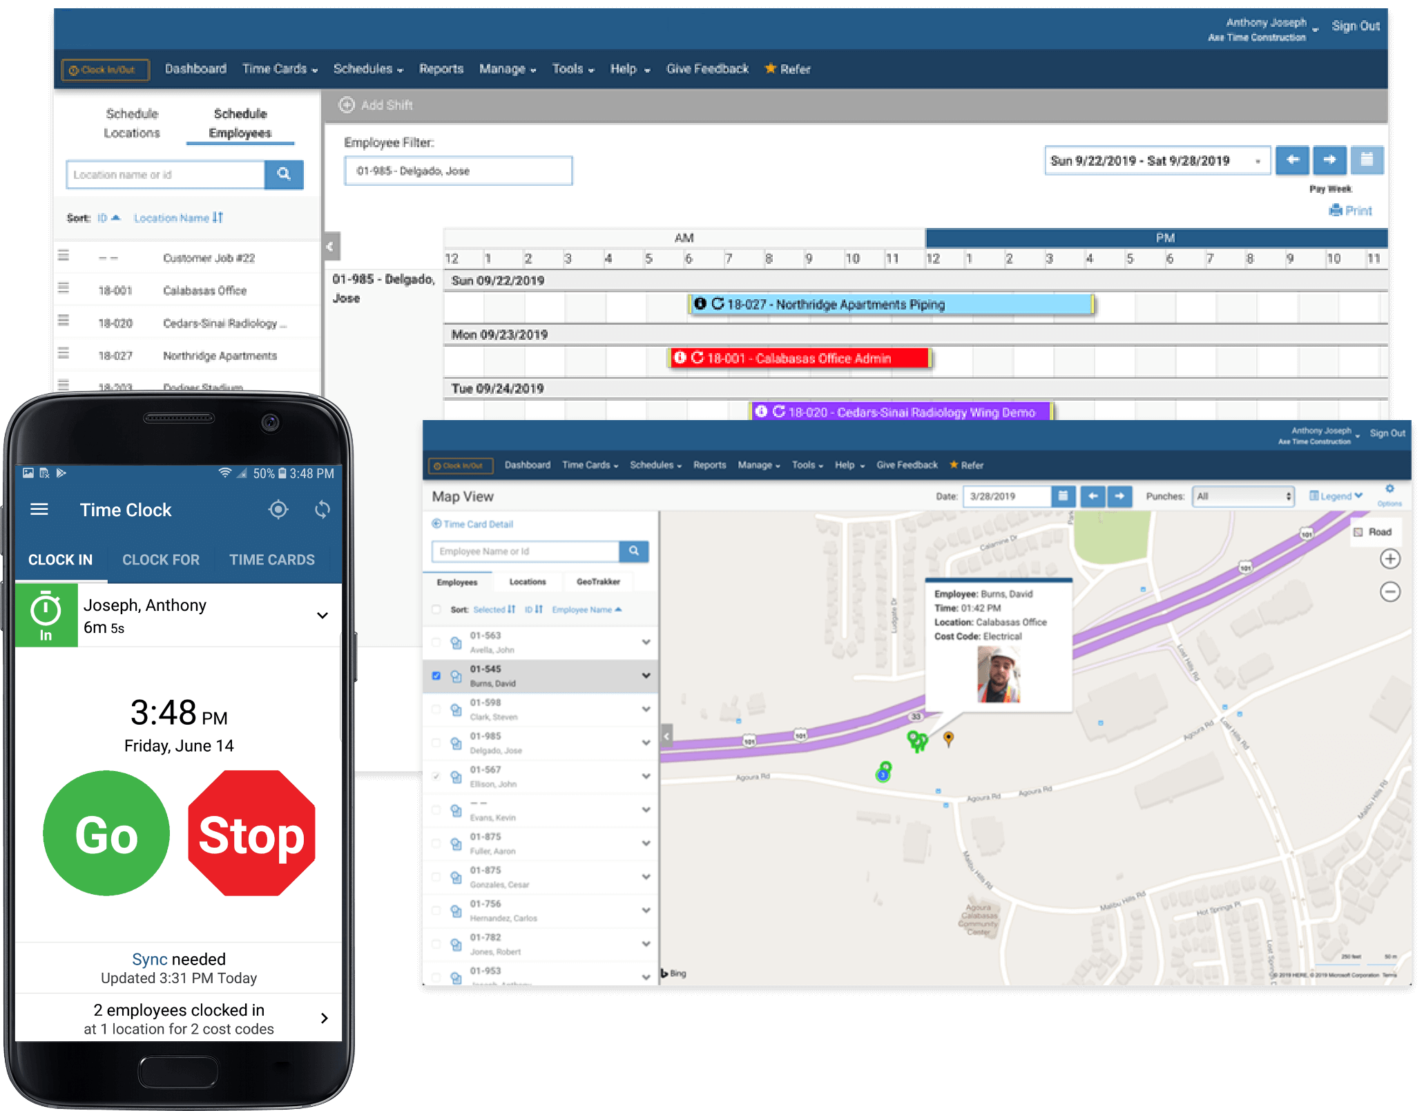Screen dimensions: 1424x1111
Task: Open the Punches All dropdown
Action: [1243, 496]
